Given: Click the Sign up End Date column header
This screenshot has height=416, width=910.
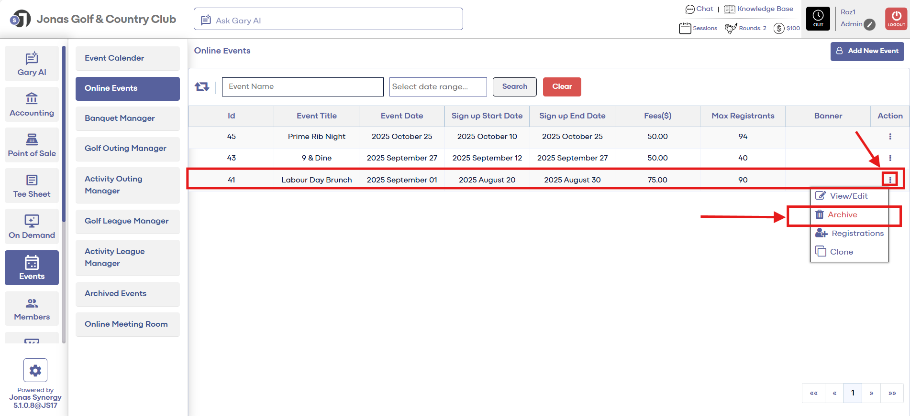Looking at the screenshot, I should click(572, 116).
